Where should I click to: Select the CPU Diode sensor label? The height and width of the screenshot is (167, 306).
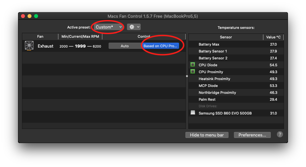pos(208,65)
